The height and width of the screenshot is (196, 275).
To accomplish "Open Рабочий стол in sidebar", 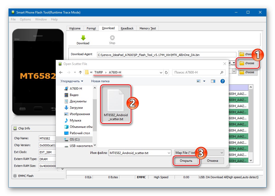I will point(77,133).
